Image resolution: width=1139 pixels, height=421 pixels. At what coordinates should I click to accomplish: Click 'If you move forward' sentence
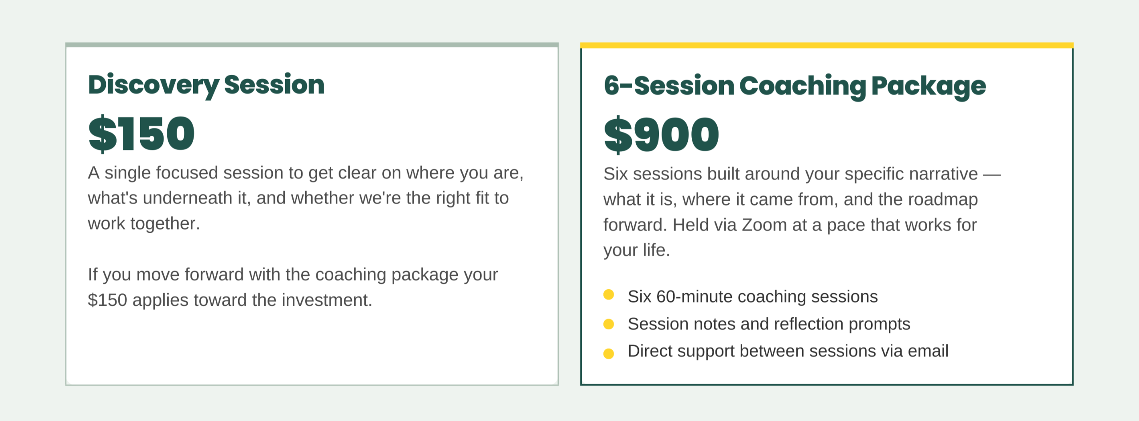coord(293,287)
